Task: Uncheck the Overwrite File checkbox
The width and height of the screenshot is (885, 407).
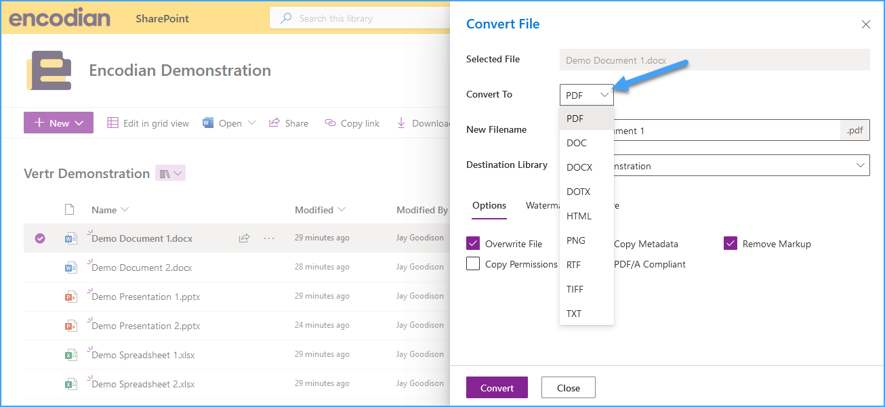Action: (x=473, y=244)
